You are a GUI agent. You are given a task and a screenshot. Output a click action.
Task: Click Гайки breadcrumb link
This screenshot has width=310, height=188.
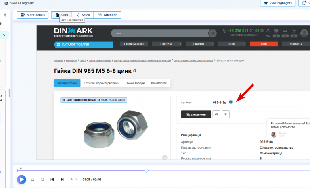pos(83,60)
